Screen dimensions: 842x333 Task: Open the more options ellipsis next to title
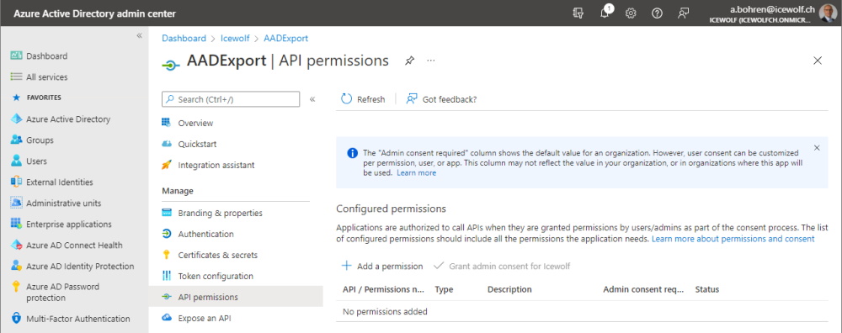point(430,61)
